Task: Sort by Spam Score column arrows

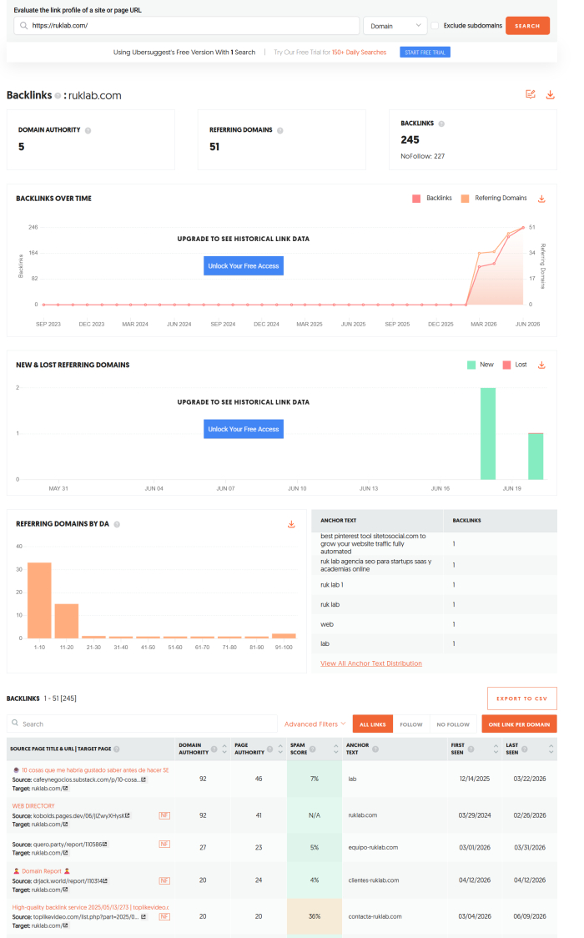Action: [x=336, y=749]
